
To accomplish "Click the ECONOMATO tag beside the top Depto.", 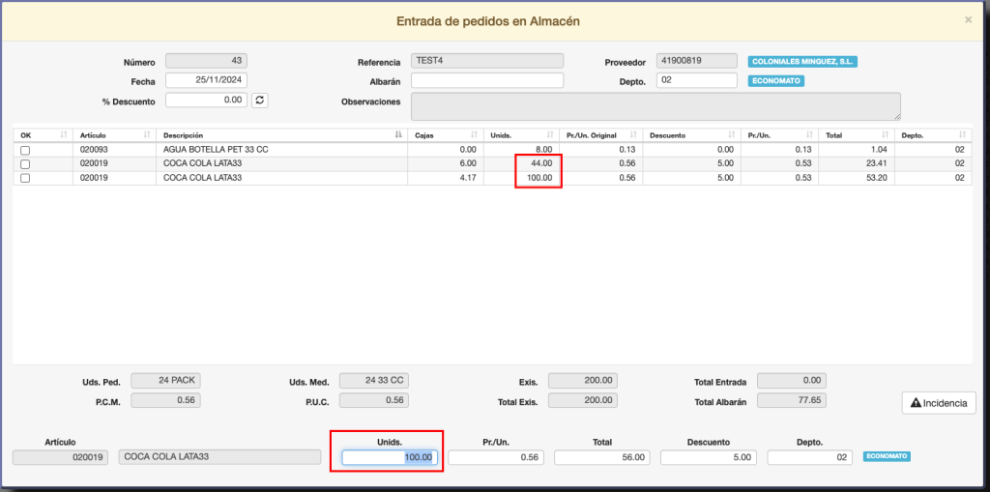I will [777, 81].
